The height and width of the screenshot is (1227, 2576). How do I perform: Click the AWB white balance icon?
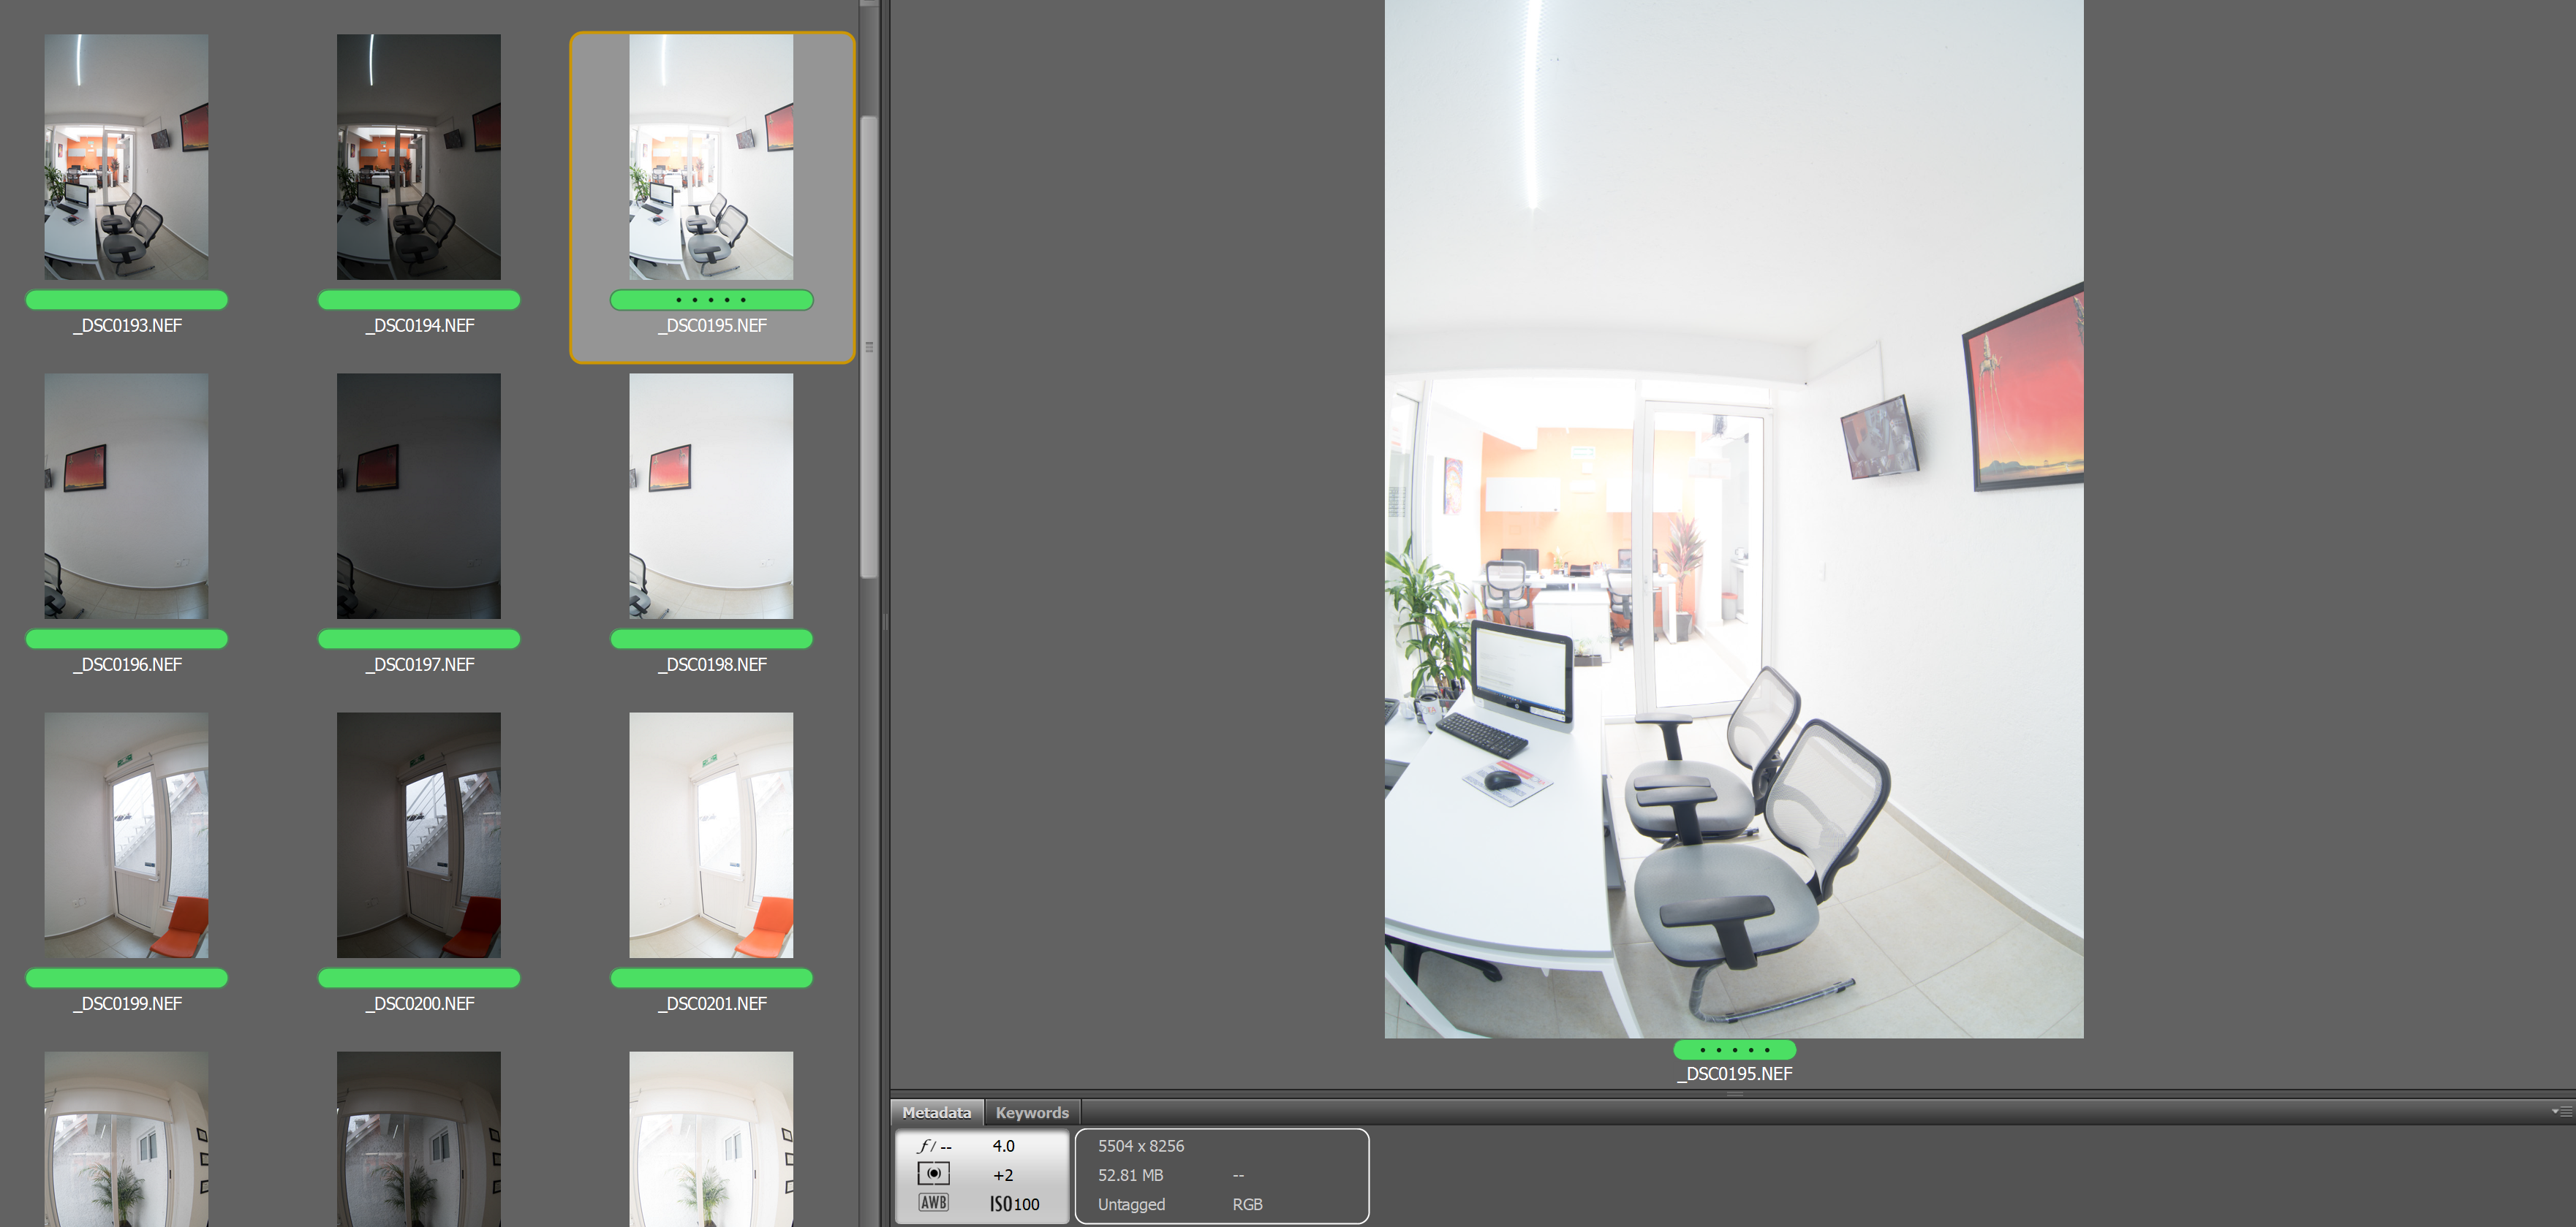pos(933,1203)
